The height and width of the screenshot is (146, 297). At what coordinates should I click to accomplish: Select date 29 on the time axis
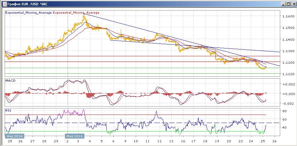pyautogui.click(x=56, y=141)
